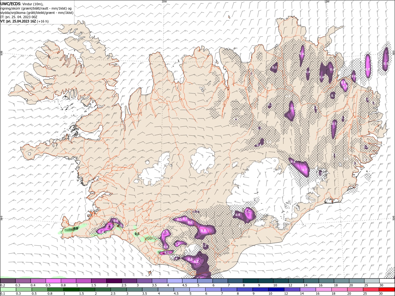Viewport: 395px width, 296px height.
Task: Click the title text 'UWC/ECDS: Vindur (10m),'
Action: (x=22, y=4)
